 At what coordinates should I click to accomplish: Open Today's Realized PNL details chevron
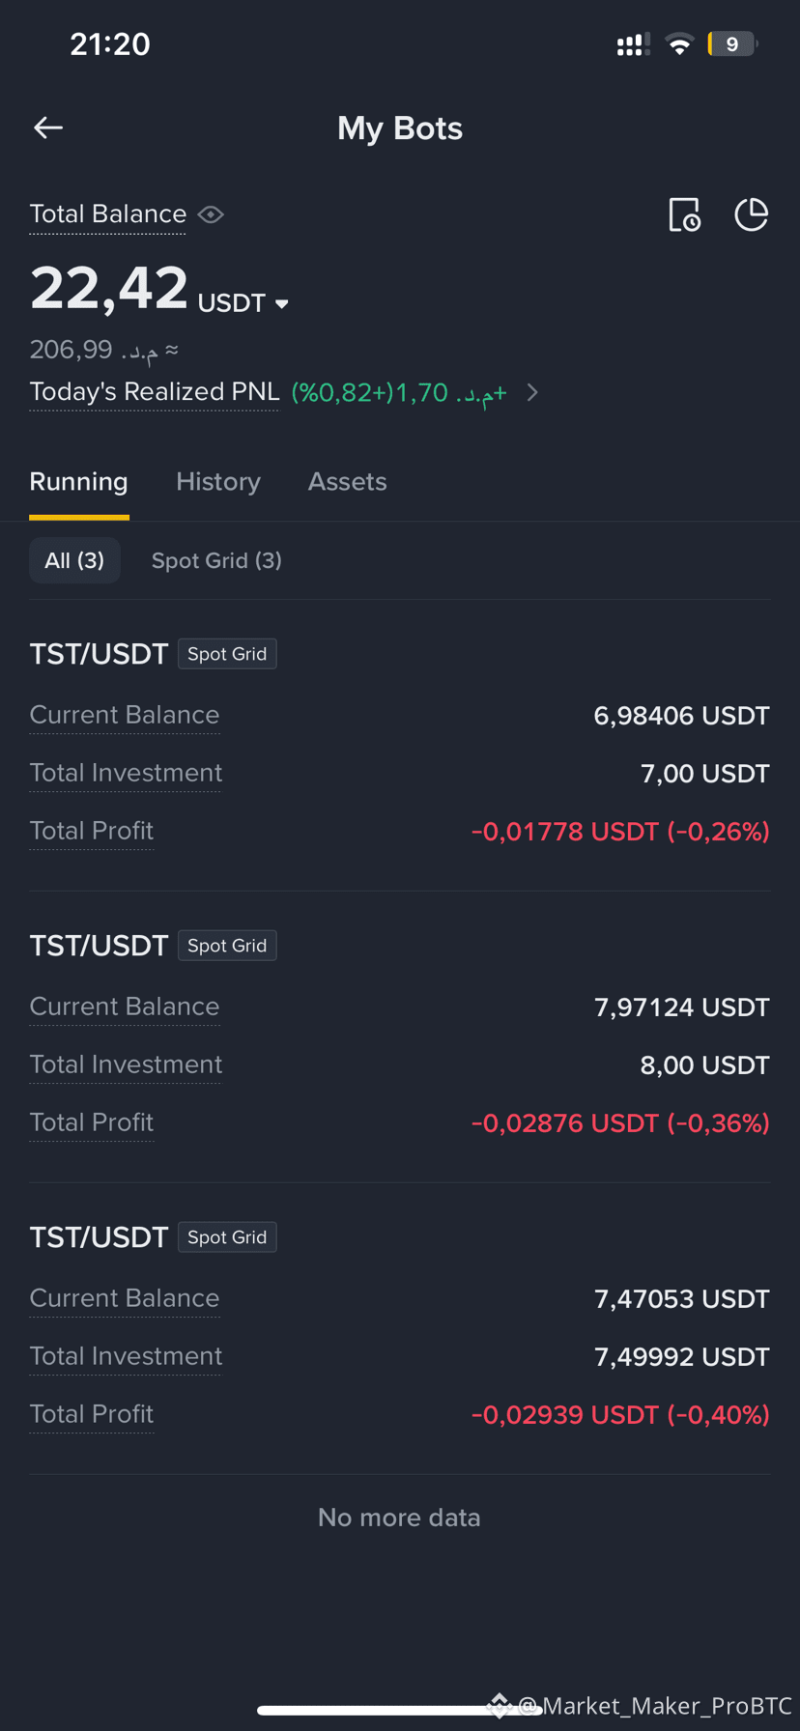click(x=532, y=392)
